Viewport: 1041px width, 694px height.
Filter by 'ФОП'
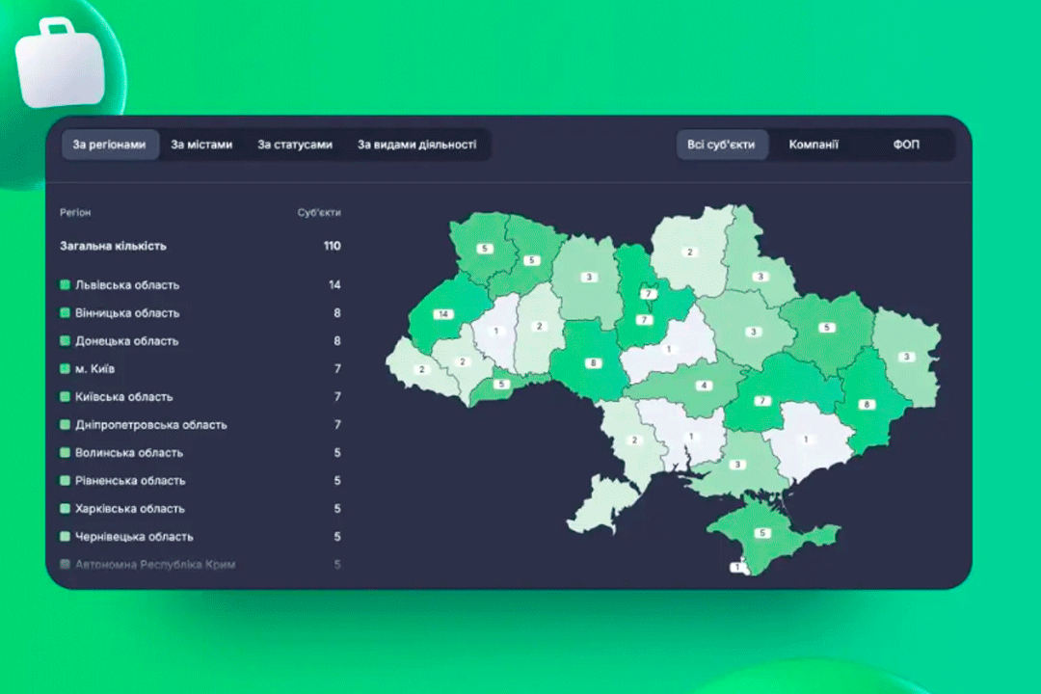point(906,145)
